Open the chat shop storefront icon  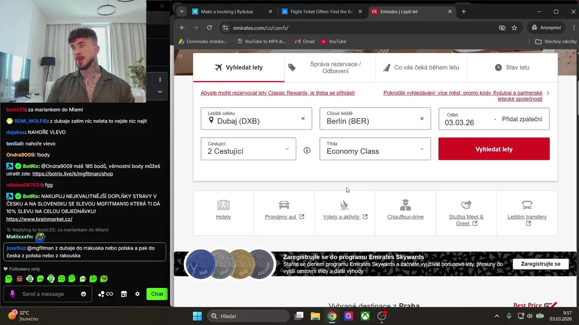[124, 294]
